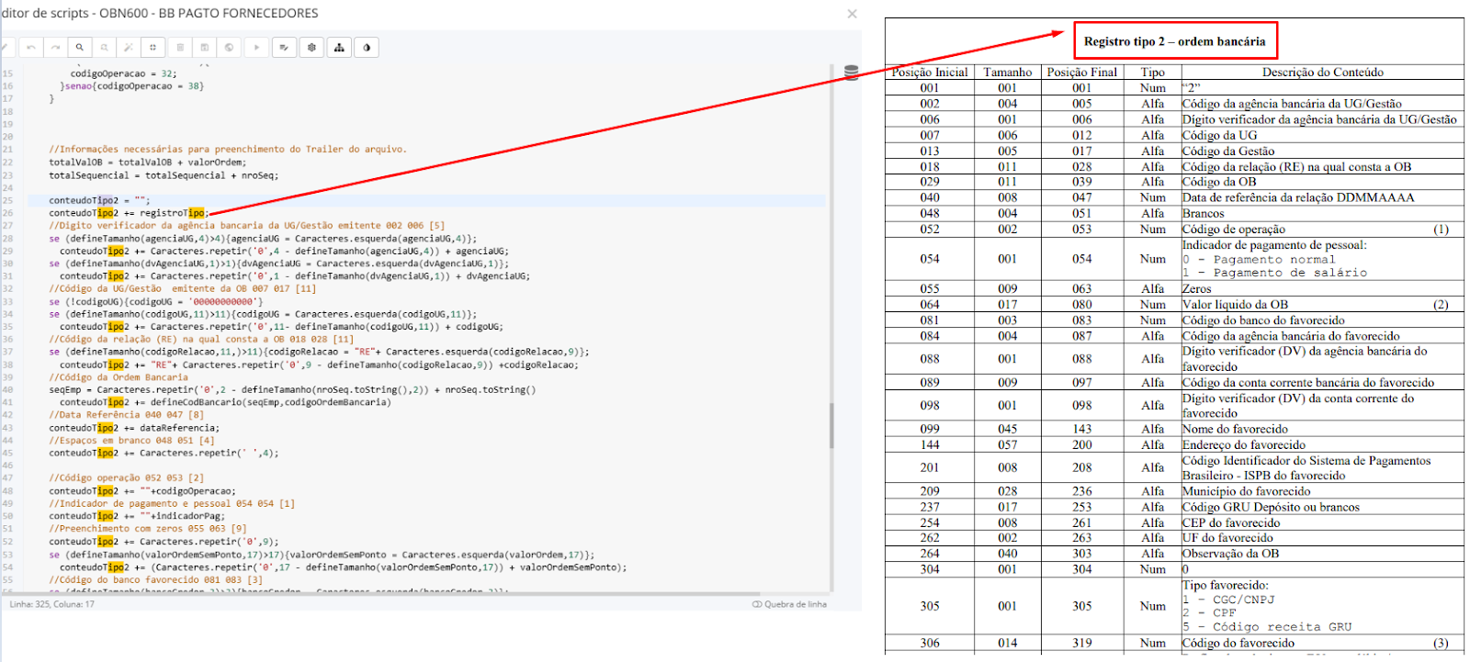The height and width of the screenshot is (662, 1470).
Task: Click 'Descrição do Conteúdo' column header
Action: pos(1322,73)
